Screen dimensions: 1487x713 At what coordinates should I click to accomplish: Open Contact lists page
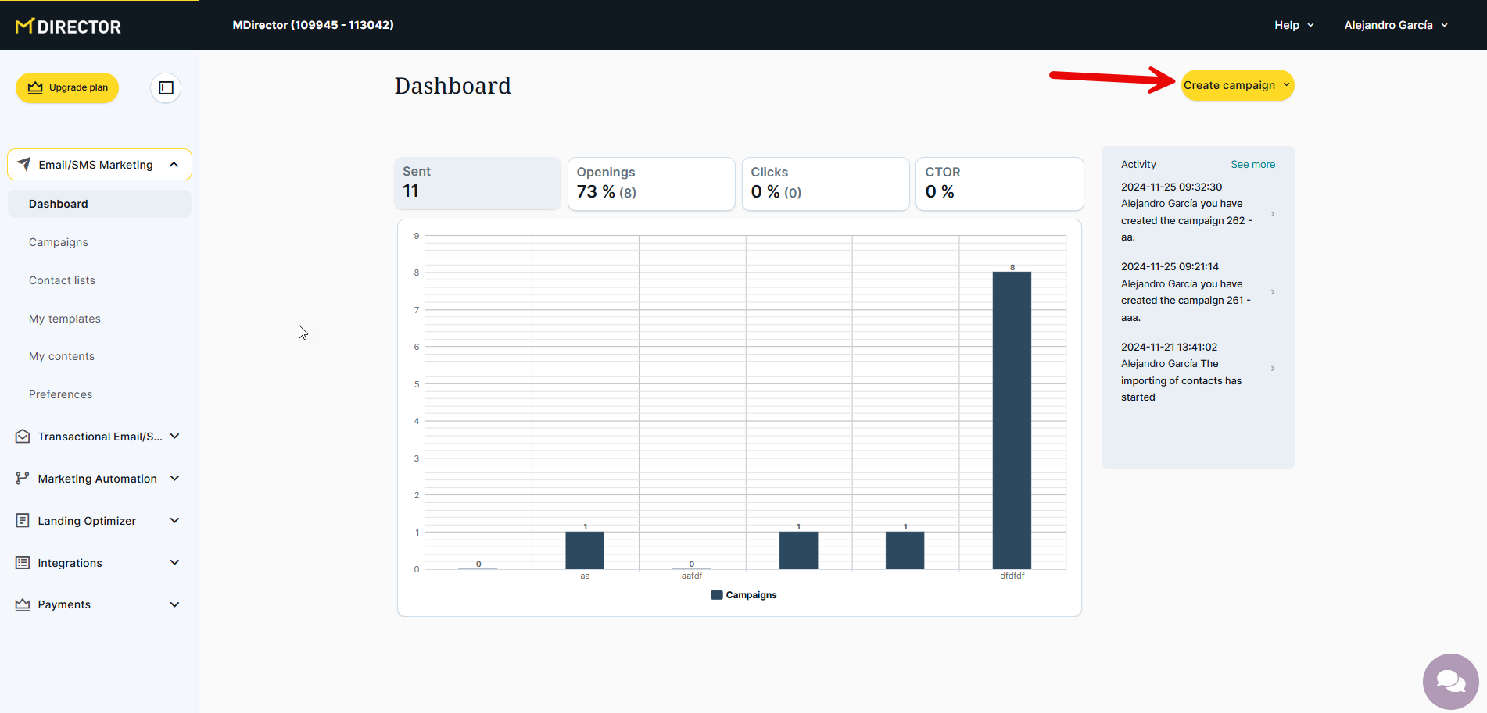[62, 280]
